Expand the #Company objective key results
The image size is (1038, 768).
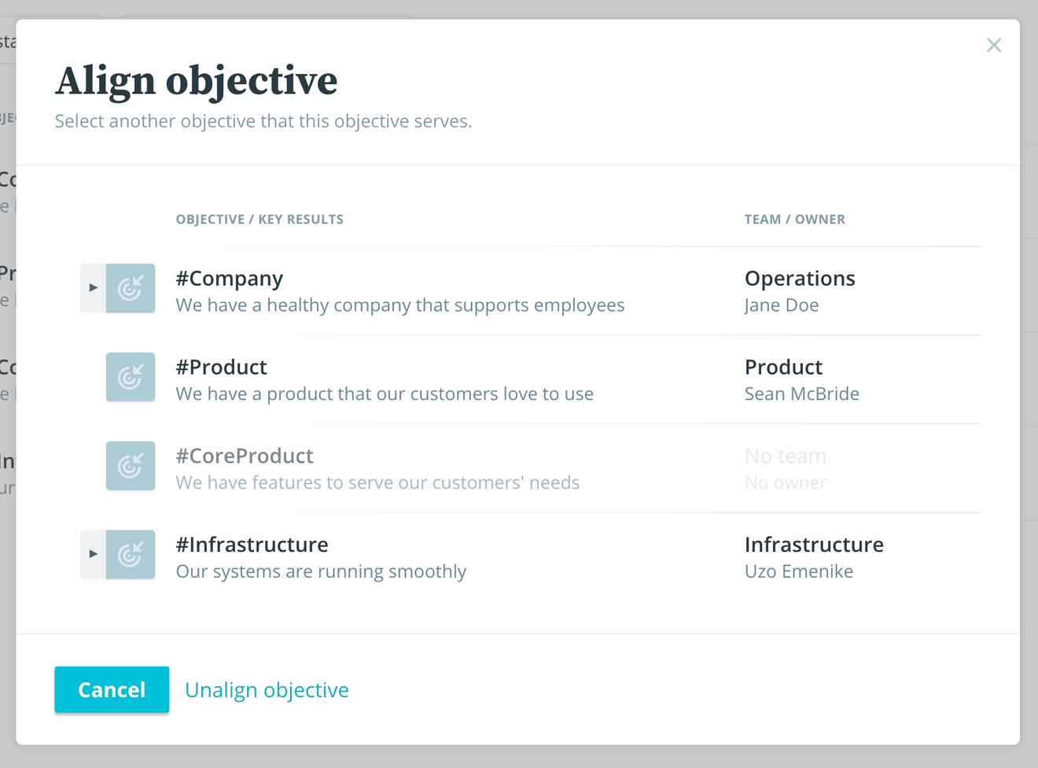click(x=93, y=288)
